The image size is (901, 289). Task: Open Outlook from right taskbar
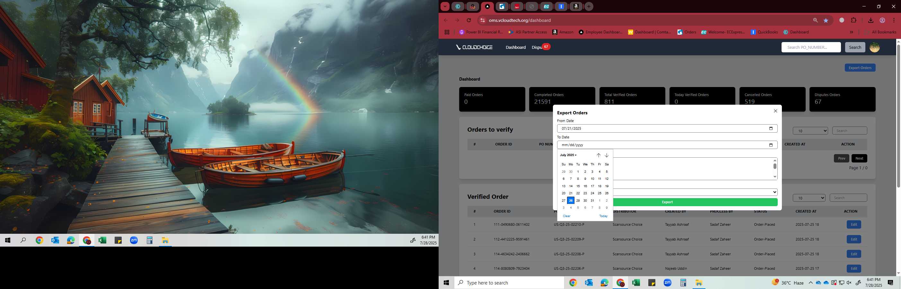[x=589, y=283]
